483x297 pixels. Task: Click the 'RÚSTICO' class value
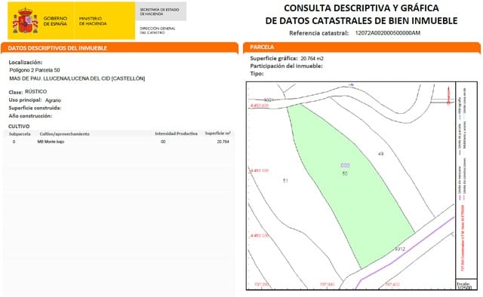pos(35,91)
